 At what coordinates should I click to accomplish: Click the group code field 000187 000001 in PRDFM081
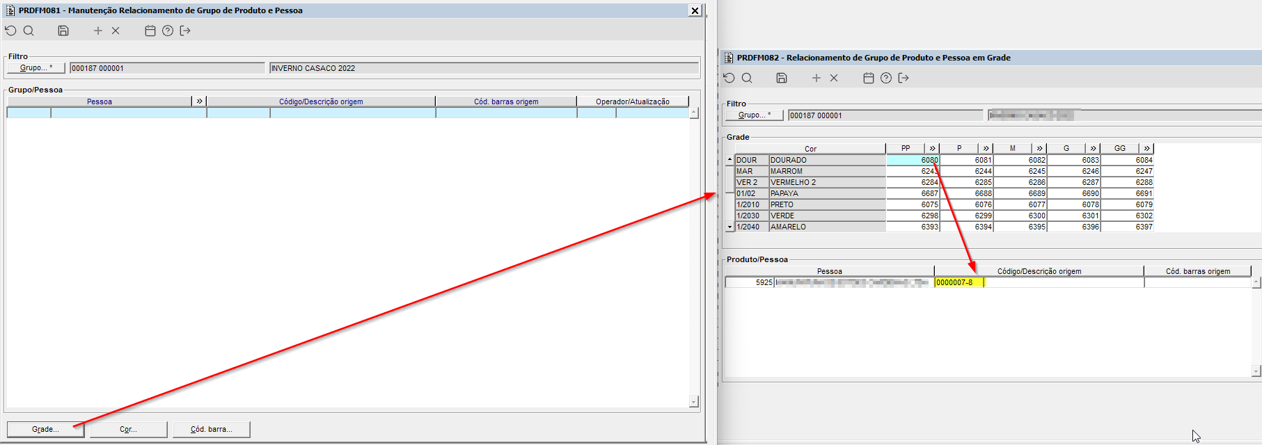pos(167,68)
